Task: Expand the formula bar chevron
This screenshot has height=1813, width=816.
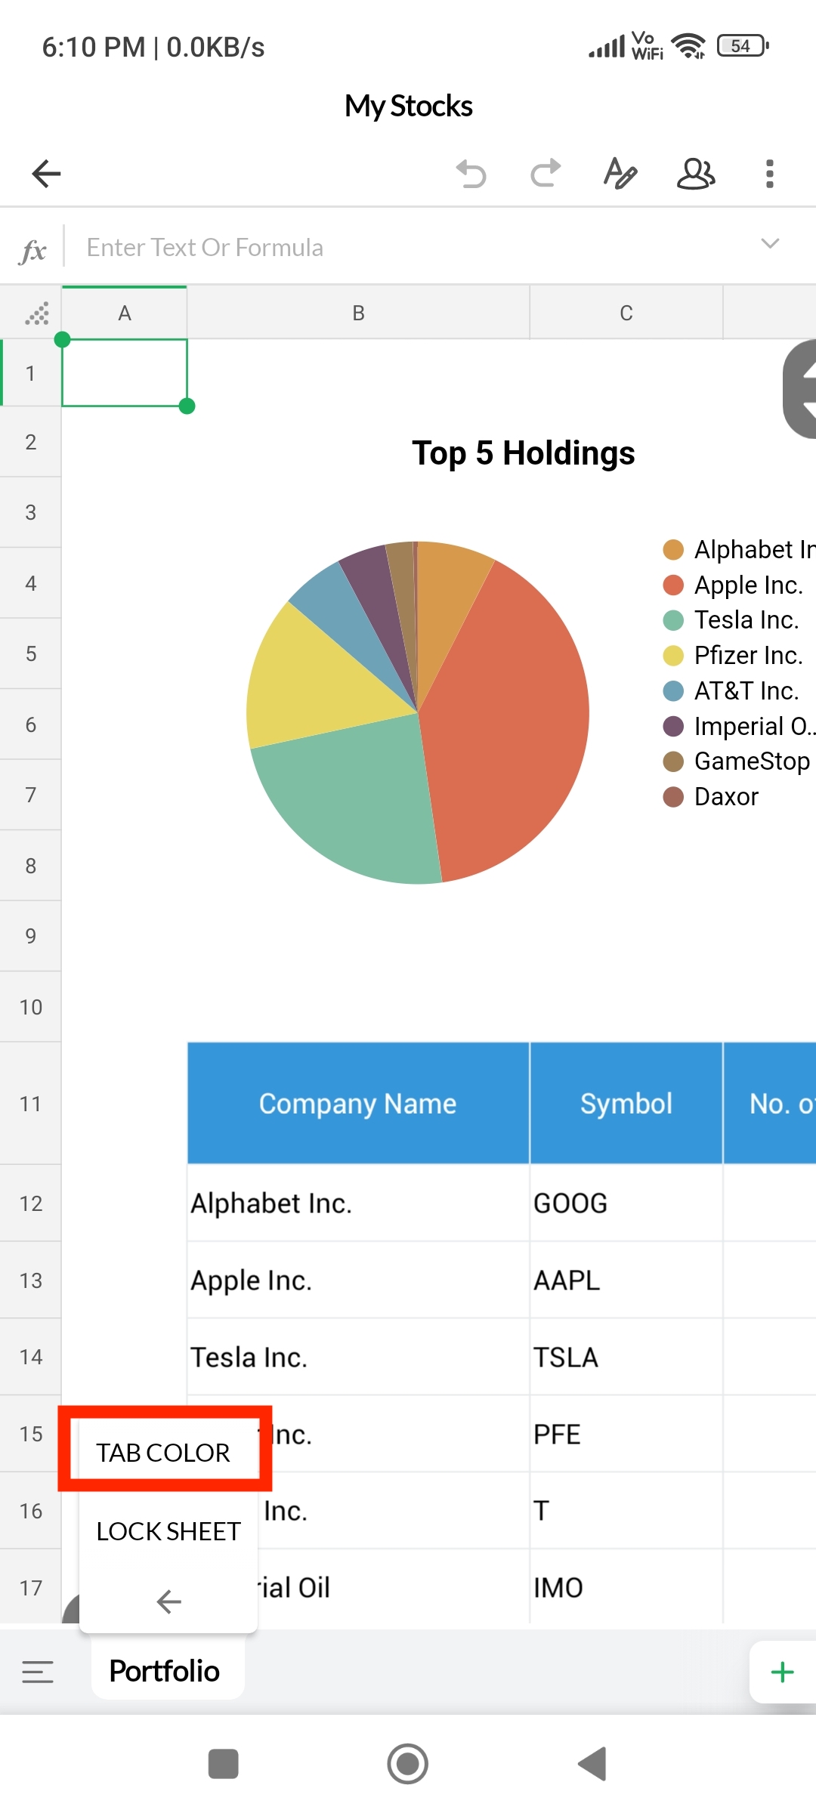Action: (x=770, y=244)
